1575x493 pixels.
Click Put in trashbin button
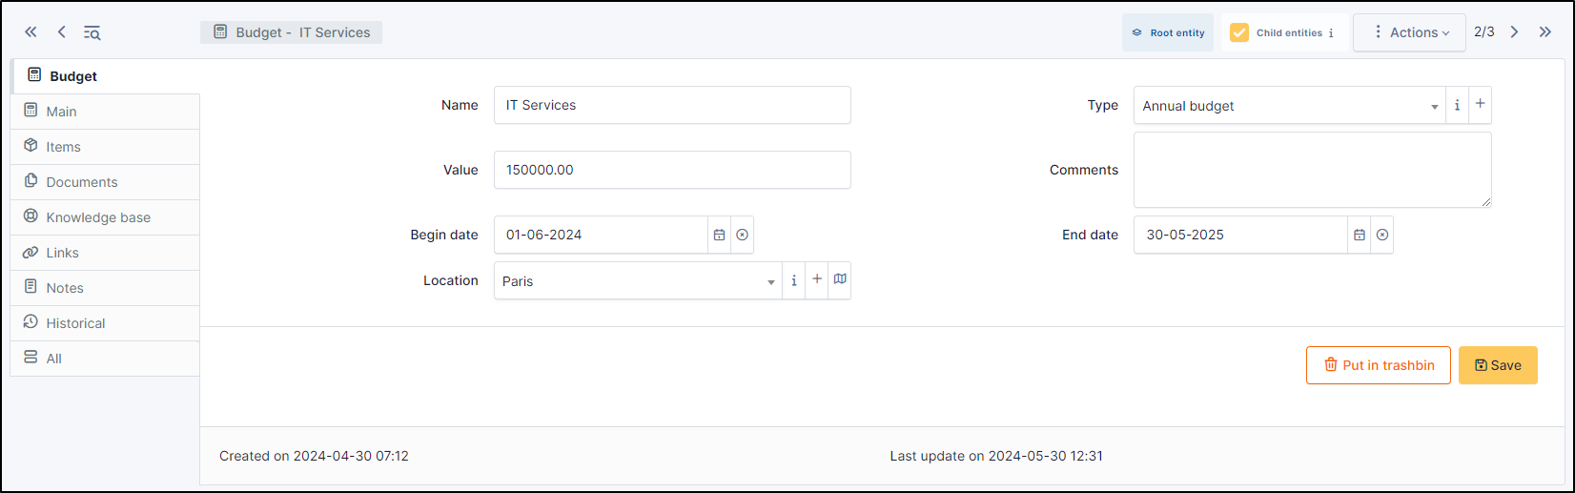1378,365
